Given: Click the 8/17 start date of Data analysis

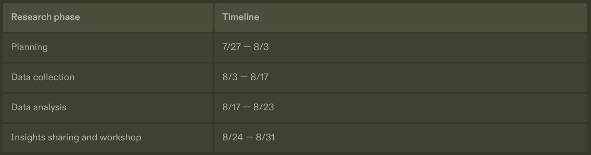Looking at the screenshot, I should [x=231, y=107].
